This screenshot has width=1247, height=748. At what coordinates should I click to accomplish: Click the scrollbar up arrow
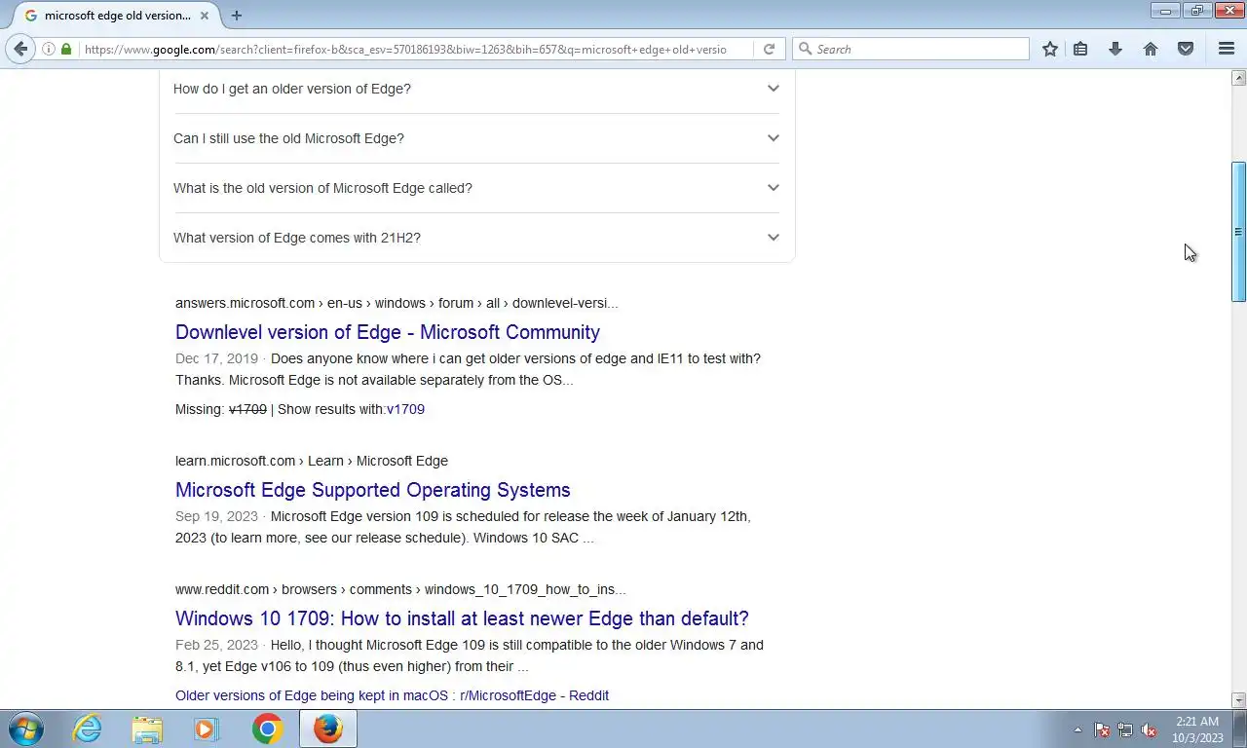(x=1238, y=77)
